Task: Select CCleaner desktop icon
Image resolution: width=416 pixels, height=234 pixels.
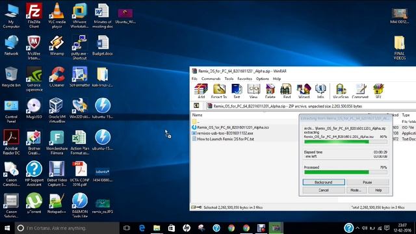Action: pyautogui.click(x=57, y=77)
